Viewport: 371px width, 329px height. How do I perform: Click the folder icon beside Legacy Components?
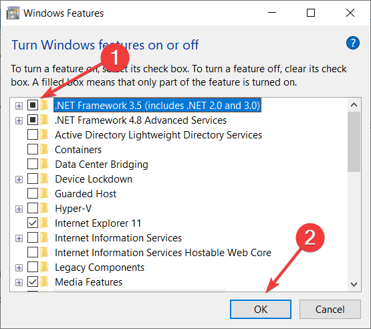coord(44,267)
